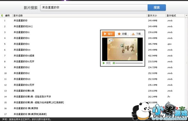Image resolution: width=188 pixels, height=121 pixels.
Task: Sort by the 编号 column header
Action: point(7,15)
